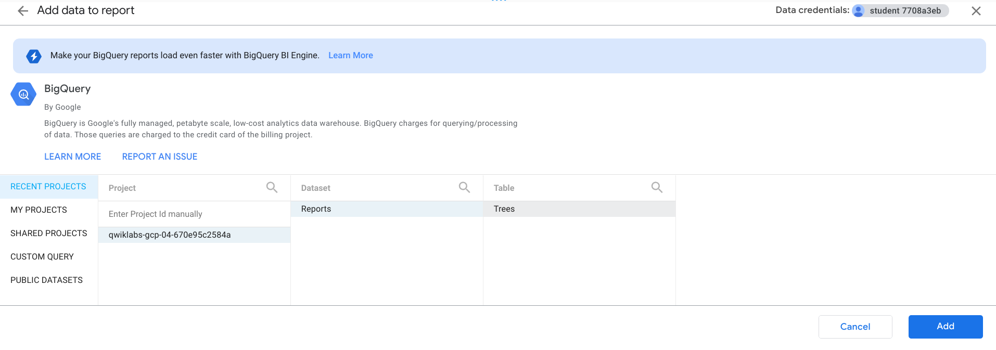Select project qwiklabs-gcp-04-670e95c2584a

click(x=194, y=235)
